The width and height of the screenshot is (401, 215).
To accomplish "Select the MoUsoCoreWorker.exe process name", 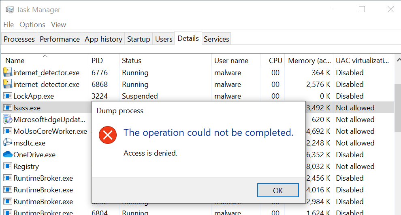I will click(50, 131).
